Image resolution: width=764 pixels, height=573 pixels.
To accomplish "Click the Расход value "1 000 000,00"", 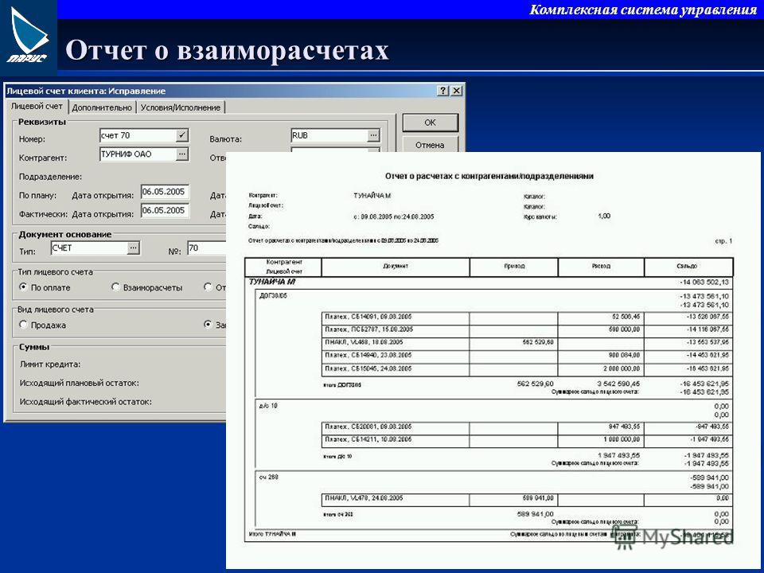I will coord(622,439).
